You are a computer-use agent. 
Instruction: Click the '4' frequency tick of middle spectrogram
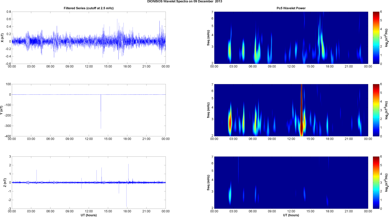tap(212, 107)
